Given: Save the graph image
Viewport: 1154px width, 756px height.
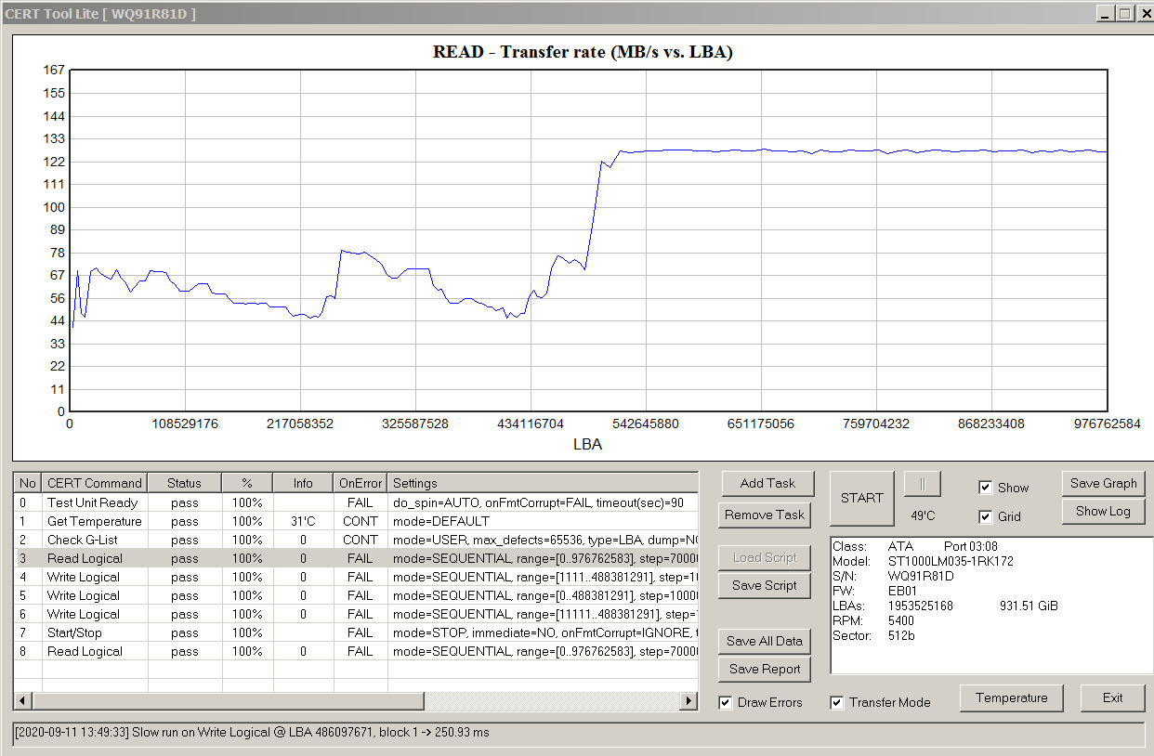Looking at the screenshot, I should click(x=1104, y=483).
